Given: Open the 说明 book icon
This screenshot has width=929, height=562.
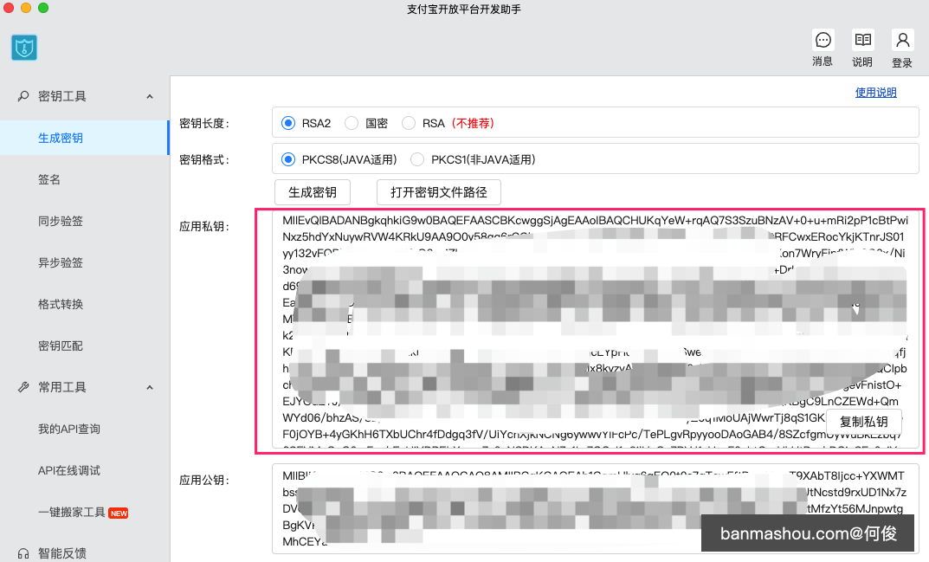Looking at the screenshot, I should point(862,41).
